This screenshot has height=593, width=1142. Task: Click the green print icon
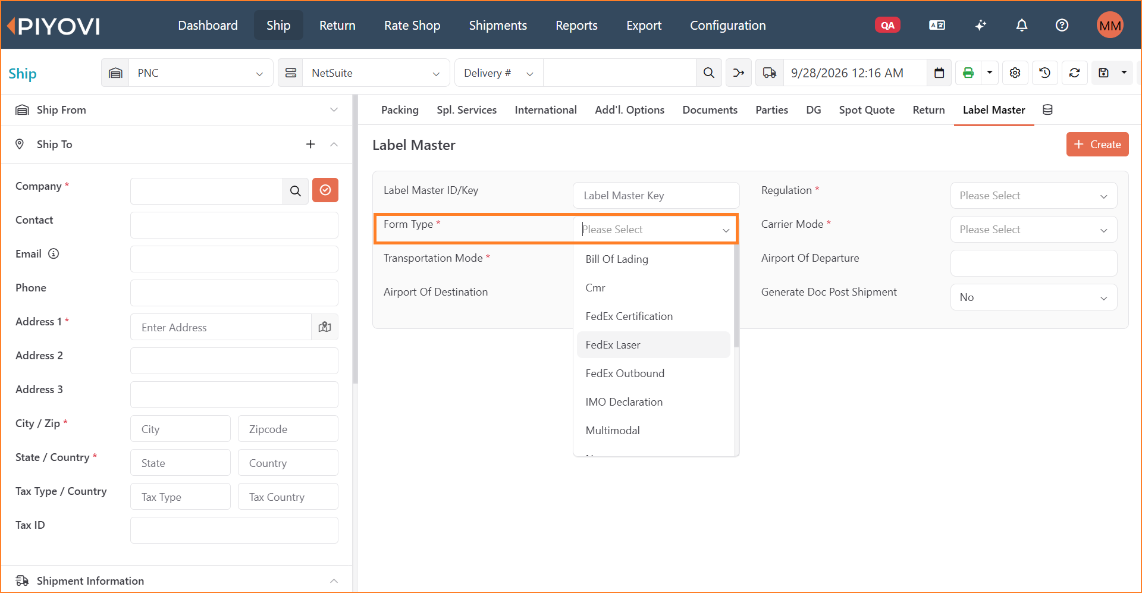tap(968, 73)
